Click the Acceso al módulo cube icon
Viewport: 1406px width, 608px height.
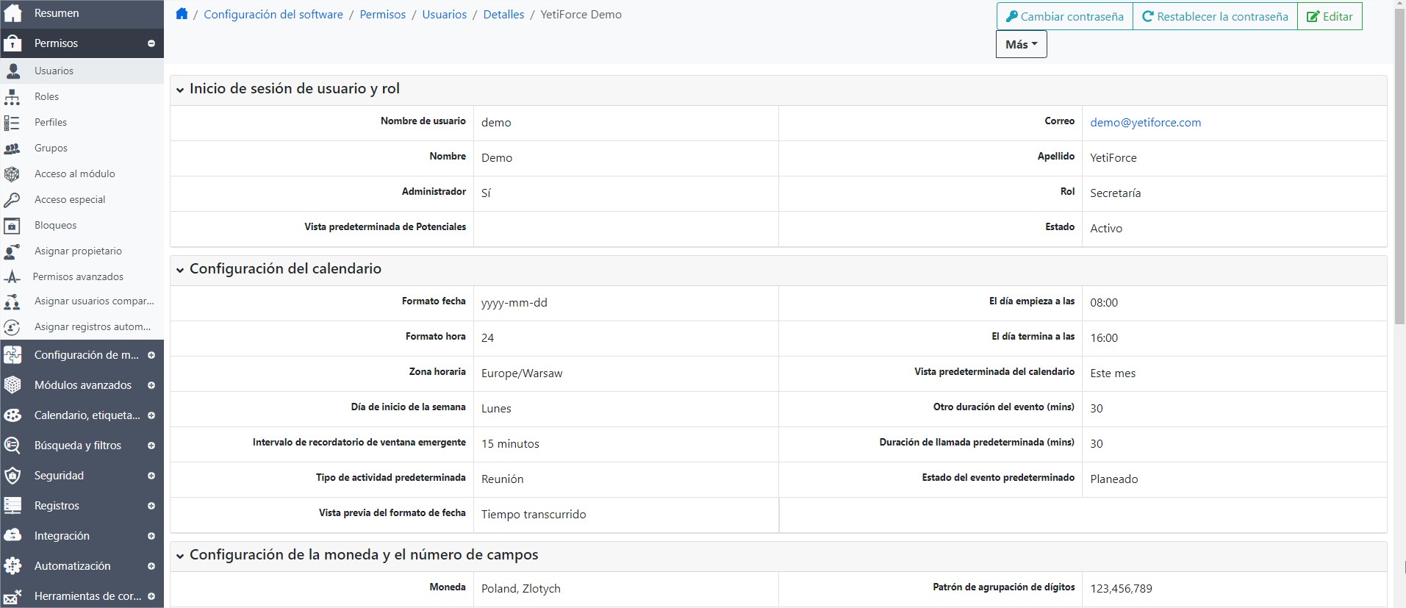tap(12, 174)
